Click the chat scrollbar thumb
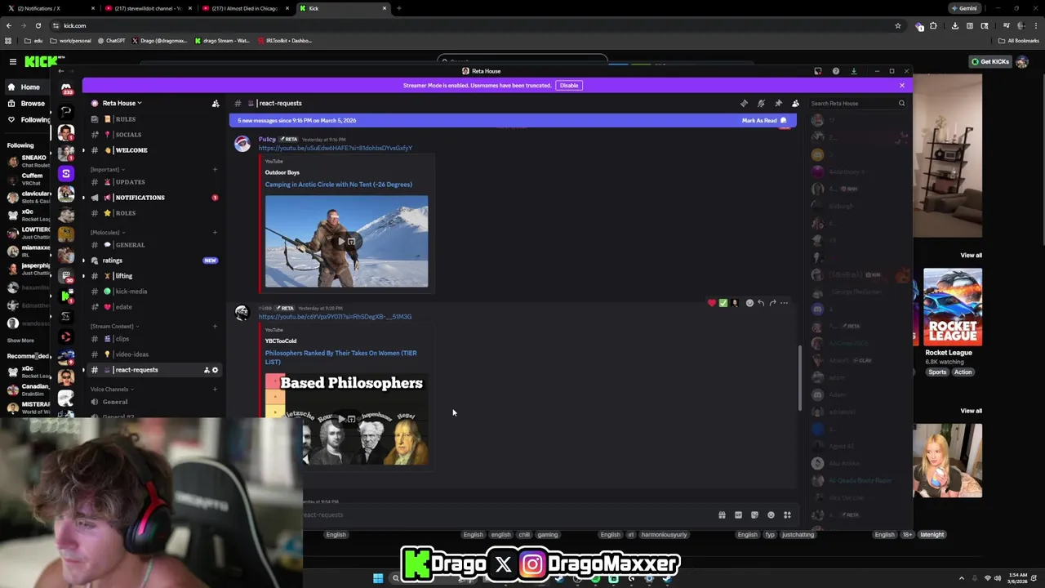 click(x=799, y=377)
